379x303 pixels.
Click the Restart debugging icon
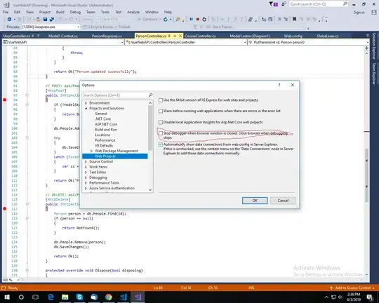[204, 20]
